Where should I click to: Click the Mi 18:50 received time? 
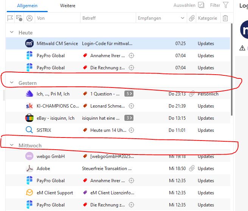pyautogui.click(x=177, y=168)
